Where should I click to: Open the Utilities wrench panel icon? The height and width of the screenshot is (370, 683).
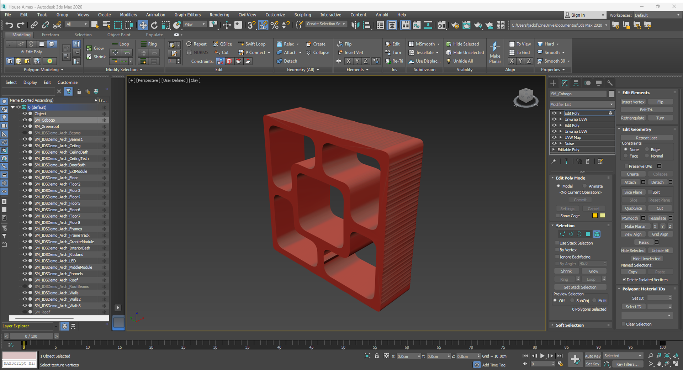coord(610,83)
